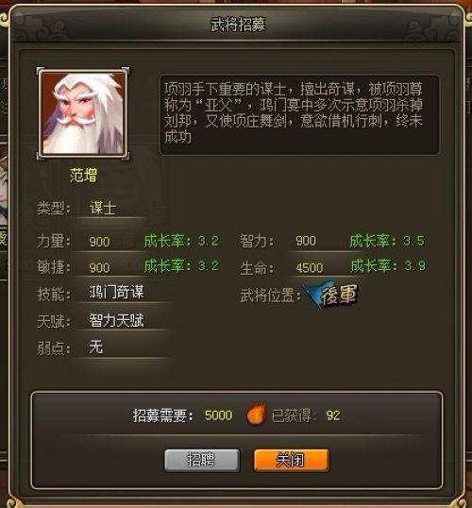Click the 招募需要 5000 cost value

point(218,415)
